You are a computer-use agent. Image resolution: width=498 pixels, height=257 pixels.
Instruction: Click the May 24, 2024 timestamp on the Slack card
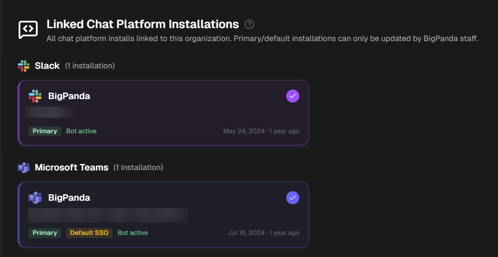[260, 131]
